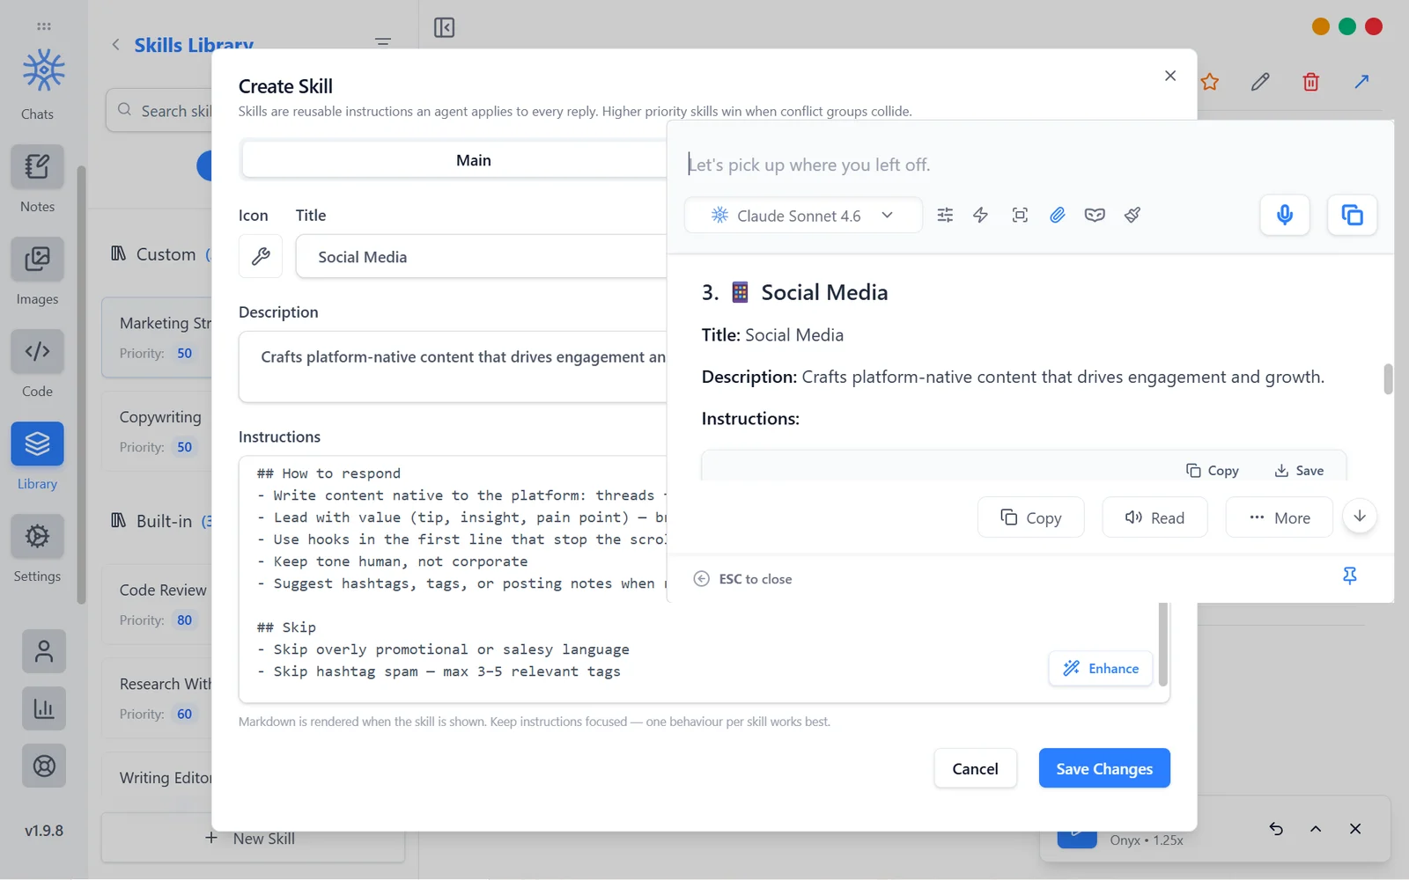Screen dimensions: 1409x880
Task: Select the Copywriting skill card
Action: click(157, 431)
